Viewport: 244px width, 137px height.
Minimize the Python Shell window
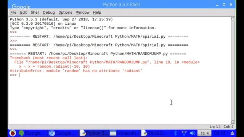[x=217, y=5]
